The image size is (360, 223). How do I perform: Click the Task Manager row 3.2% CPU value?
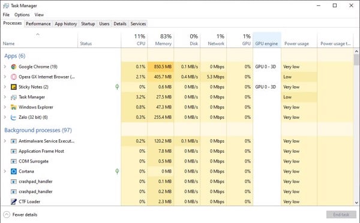pos(140,97)
